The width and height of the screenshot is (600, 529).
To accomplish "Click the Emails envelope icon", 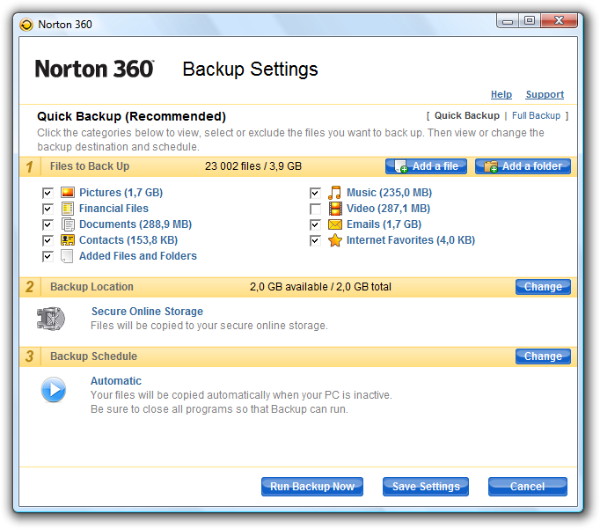I will (x=335, y=224).
